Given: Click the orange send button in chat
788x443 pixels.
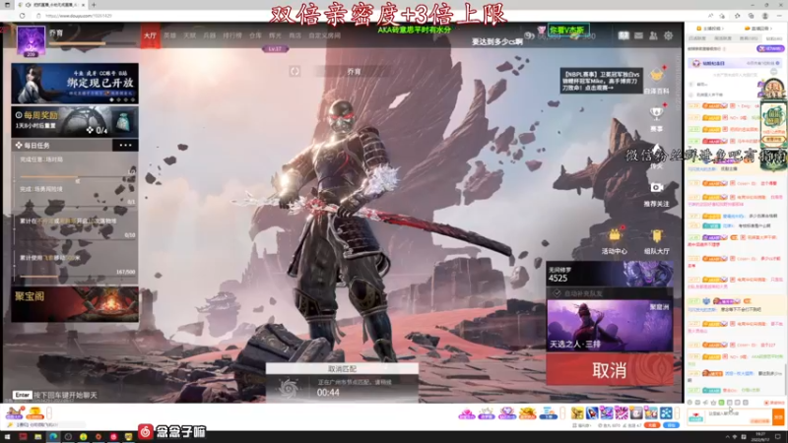Looking at the screenshot, I should (x=778, y=417).
